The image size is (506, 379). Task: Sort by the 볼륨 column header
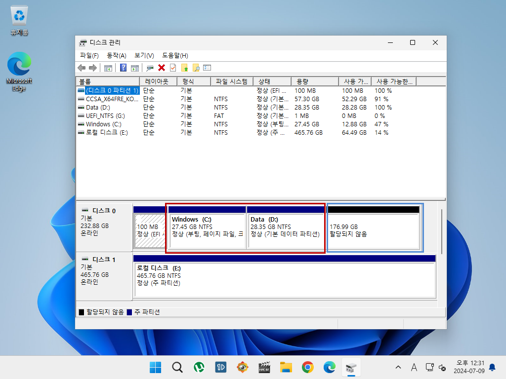[108, 81]
